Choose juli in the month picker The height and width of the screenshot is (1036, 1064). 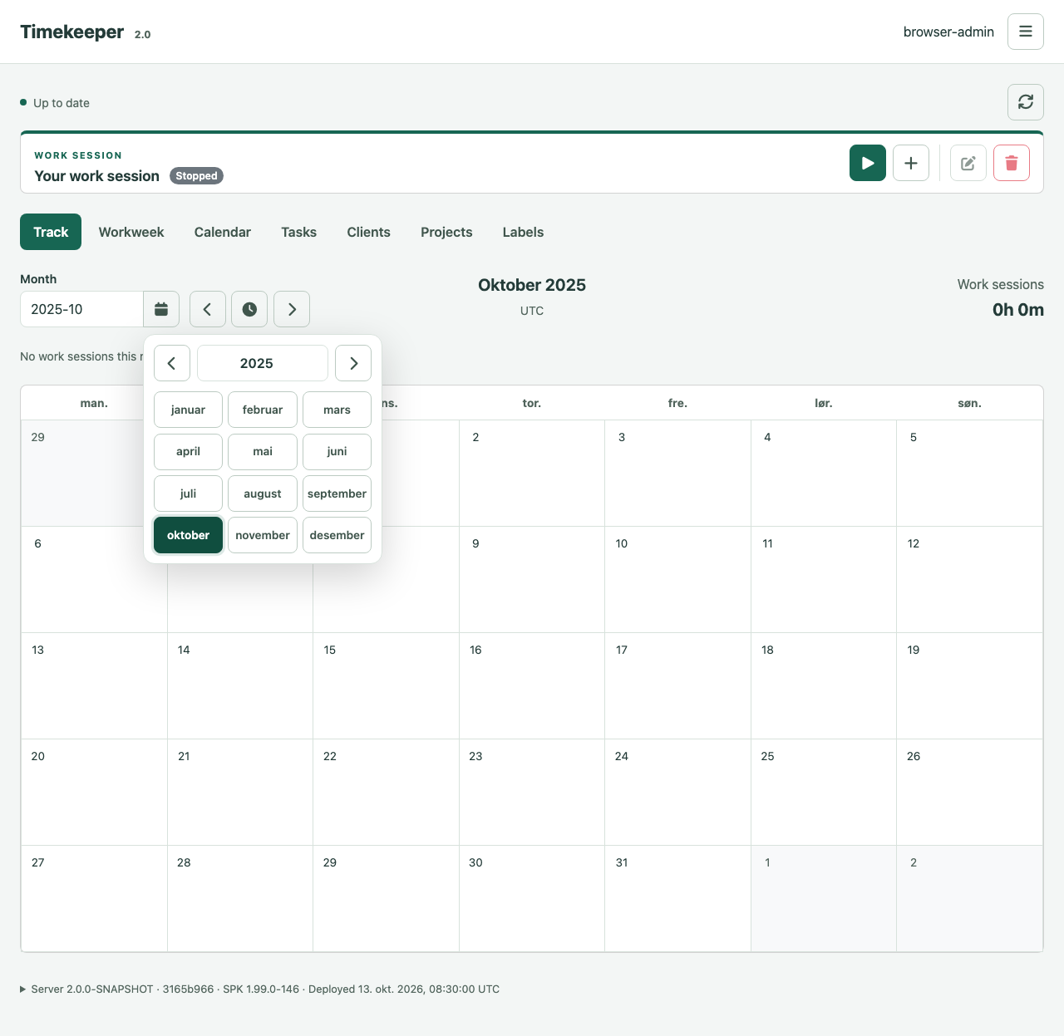188,493
